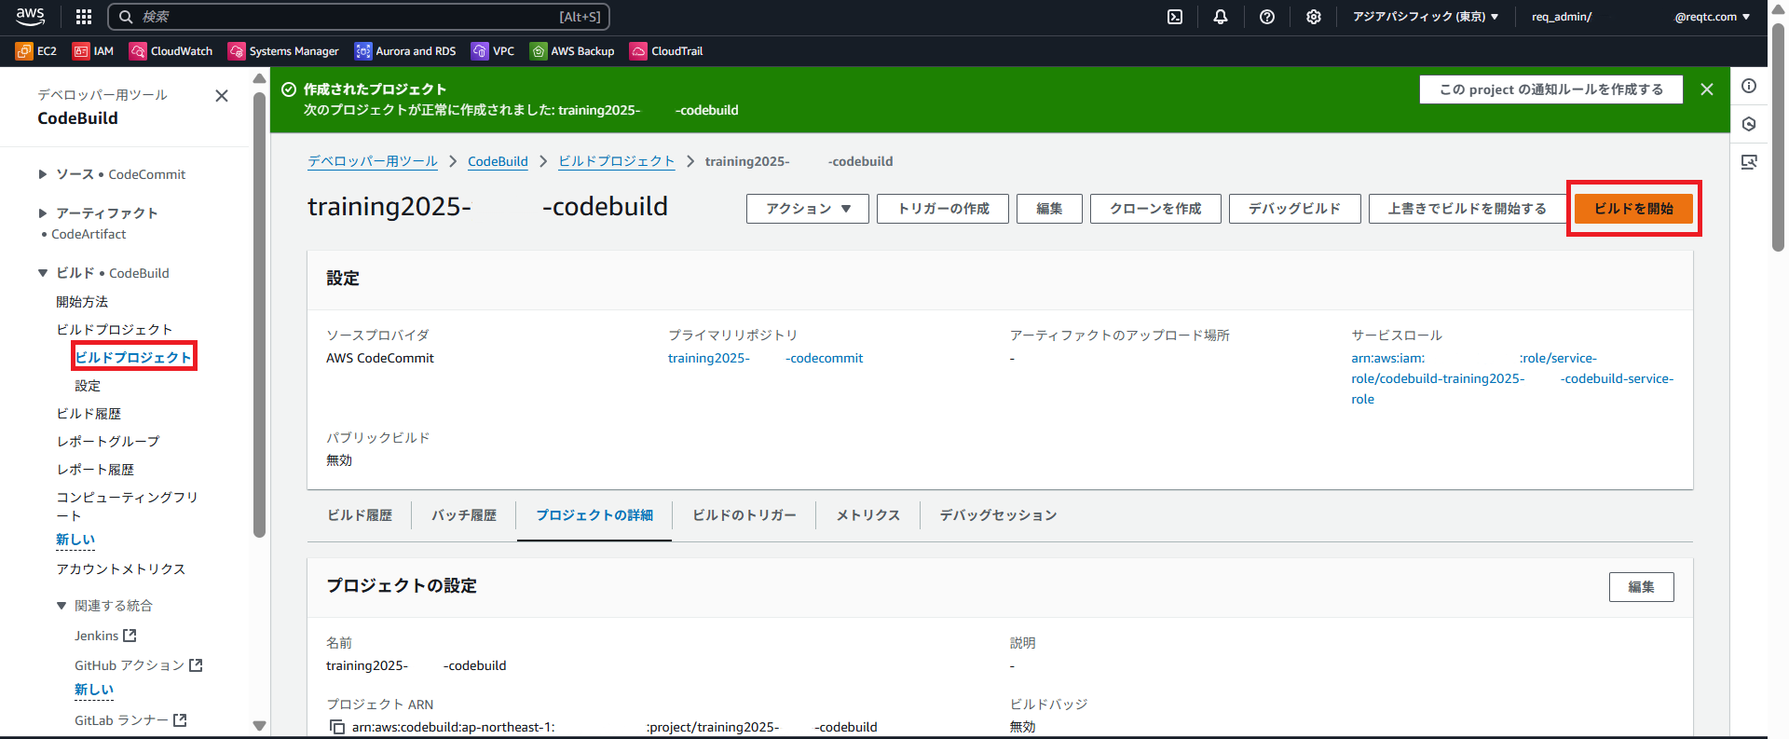1789x739 pixels.
Task: Open レポートグループ in sidebar
Action: point(108,442)
